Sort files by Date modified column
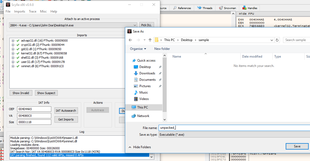The height and width of the screenshot is (161, 310). [252, 57]
